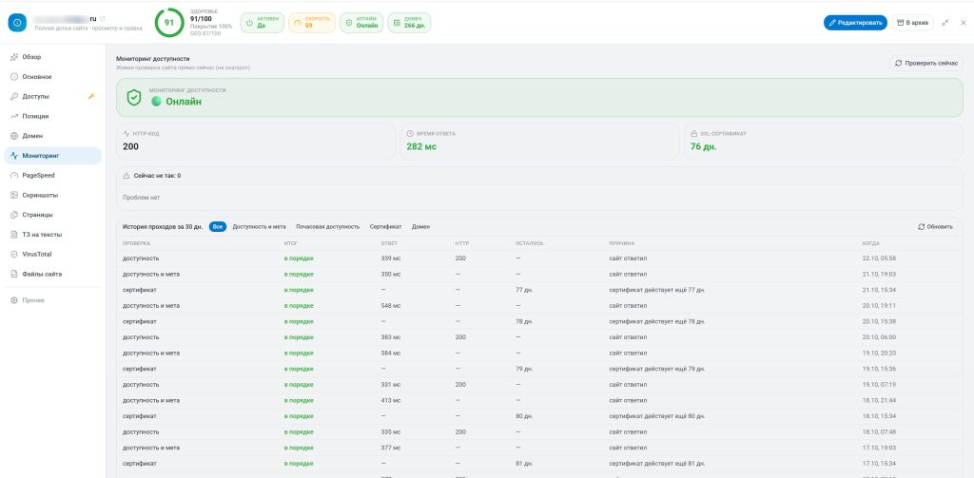
Task: Click the Проблем нет text
Action: (142, 198)
